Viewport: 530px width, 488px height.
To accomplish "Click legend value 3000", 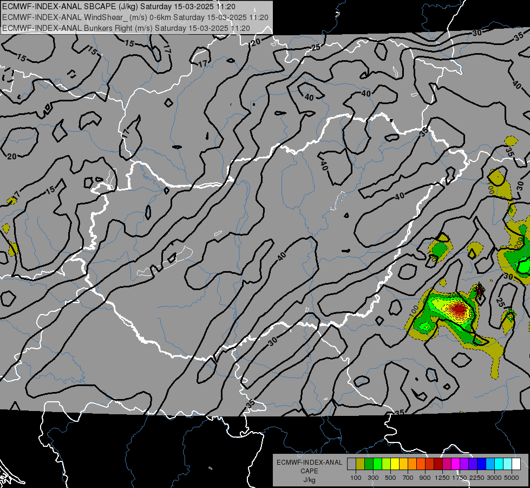I will 494,478.
